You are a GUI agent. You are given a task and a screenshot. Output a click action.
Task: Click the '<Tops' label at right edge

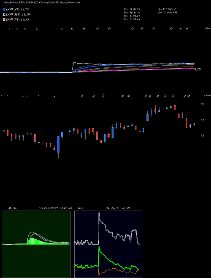coord(207,28)
